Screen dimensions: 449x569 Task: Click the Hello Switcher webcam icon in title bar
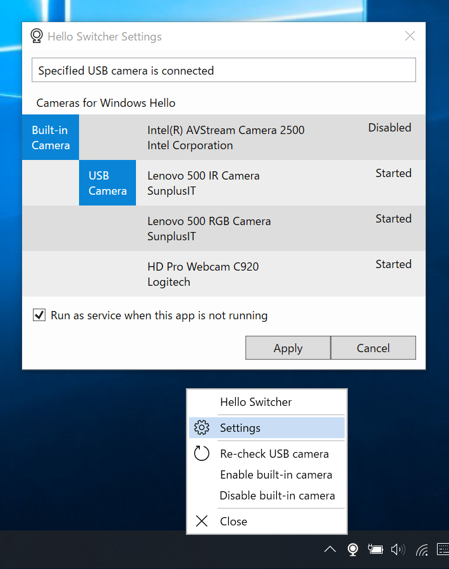tap(37, 36)
